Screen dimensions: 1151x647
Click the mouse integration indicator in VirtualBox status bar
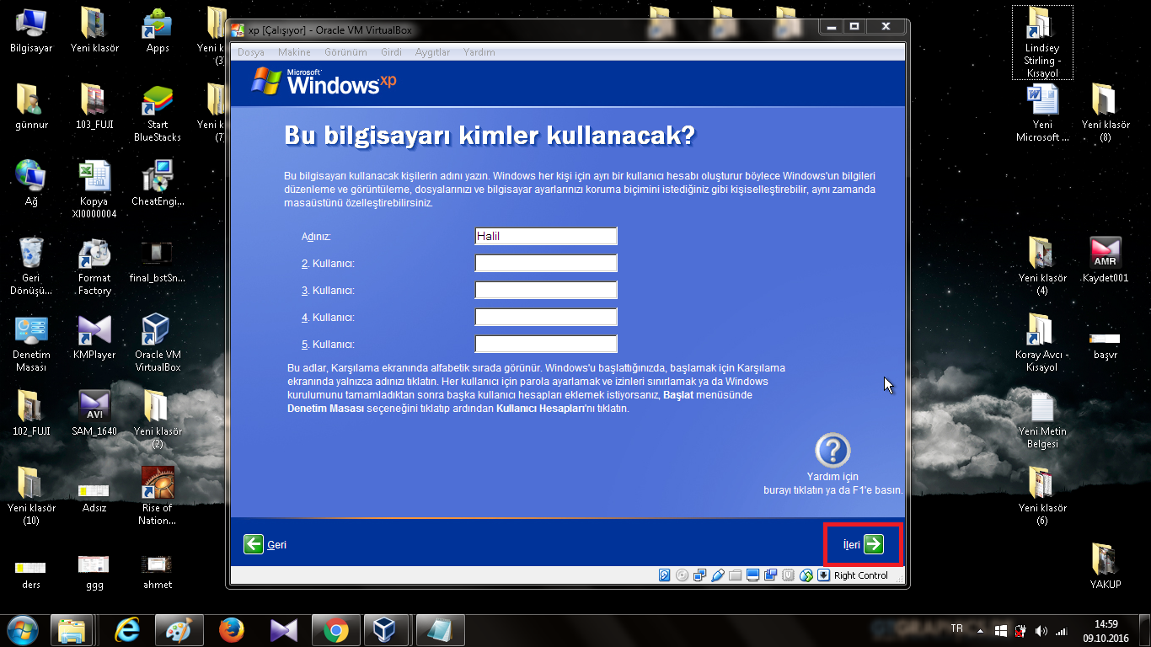click(806, 575)
